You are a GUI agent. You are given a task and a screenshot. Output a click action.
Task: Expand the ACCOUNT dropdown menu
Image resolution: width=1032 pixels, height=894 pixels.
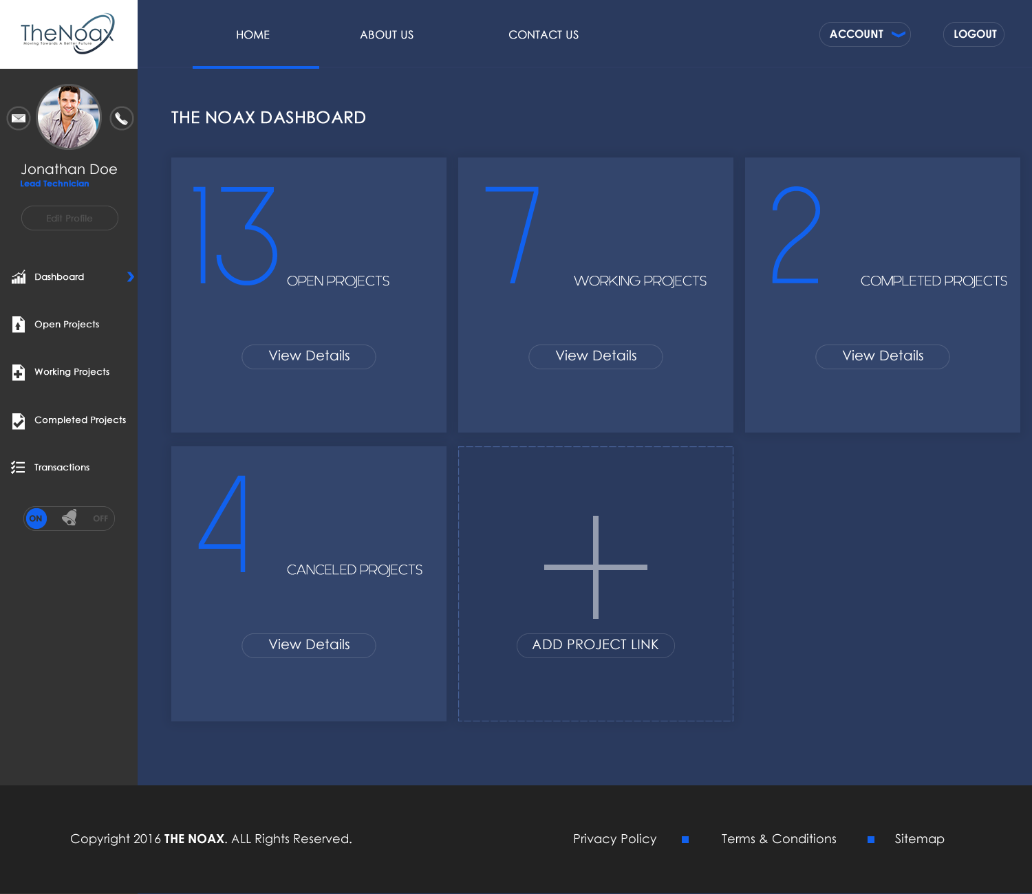coord(865,34)
